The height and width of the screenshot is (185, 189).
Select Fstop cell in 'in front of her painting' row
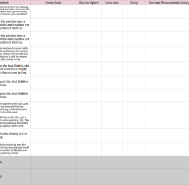[x=134, y=12]
